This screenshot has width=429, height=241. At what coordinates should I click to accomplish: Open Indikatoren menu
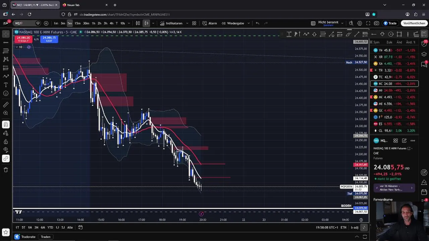pyautogui.click(x=171, y=23)
